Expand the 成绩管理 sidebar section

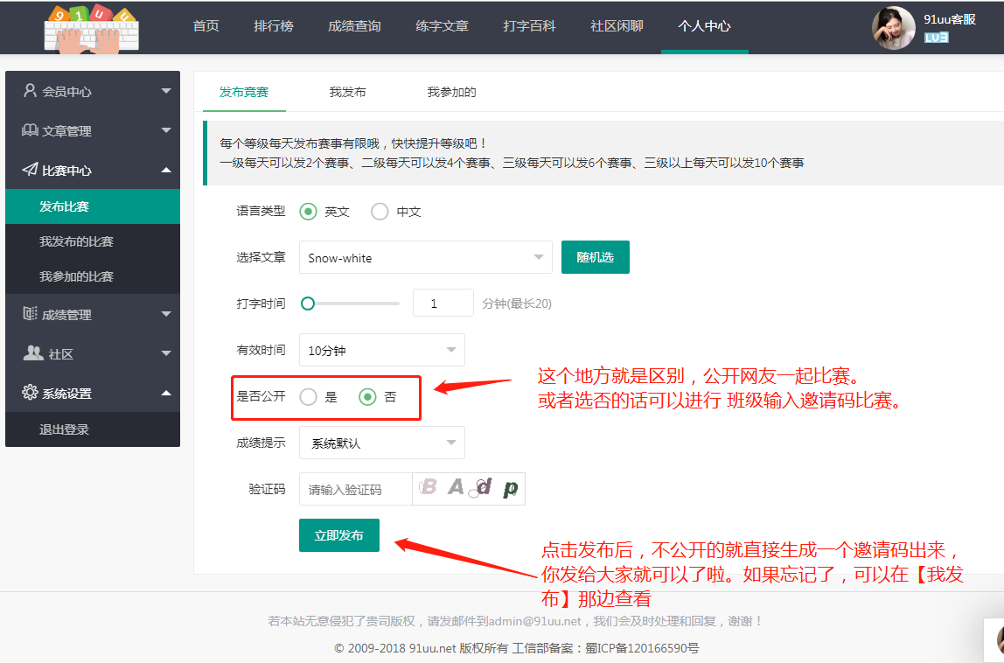coord(166,314)
